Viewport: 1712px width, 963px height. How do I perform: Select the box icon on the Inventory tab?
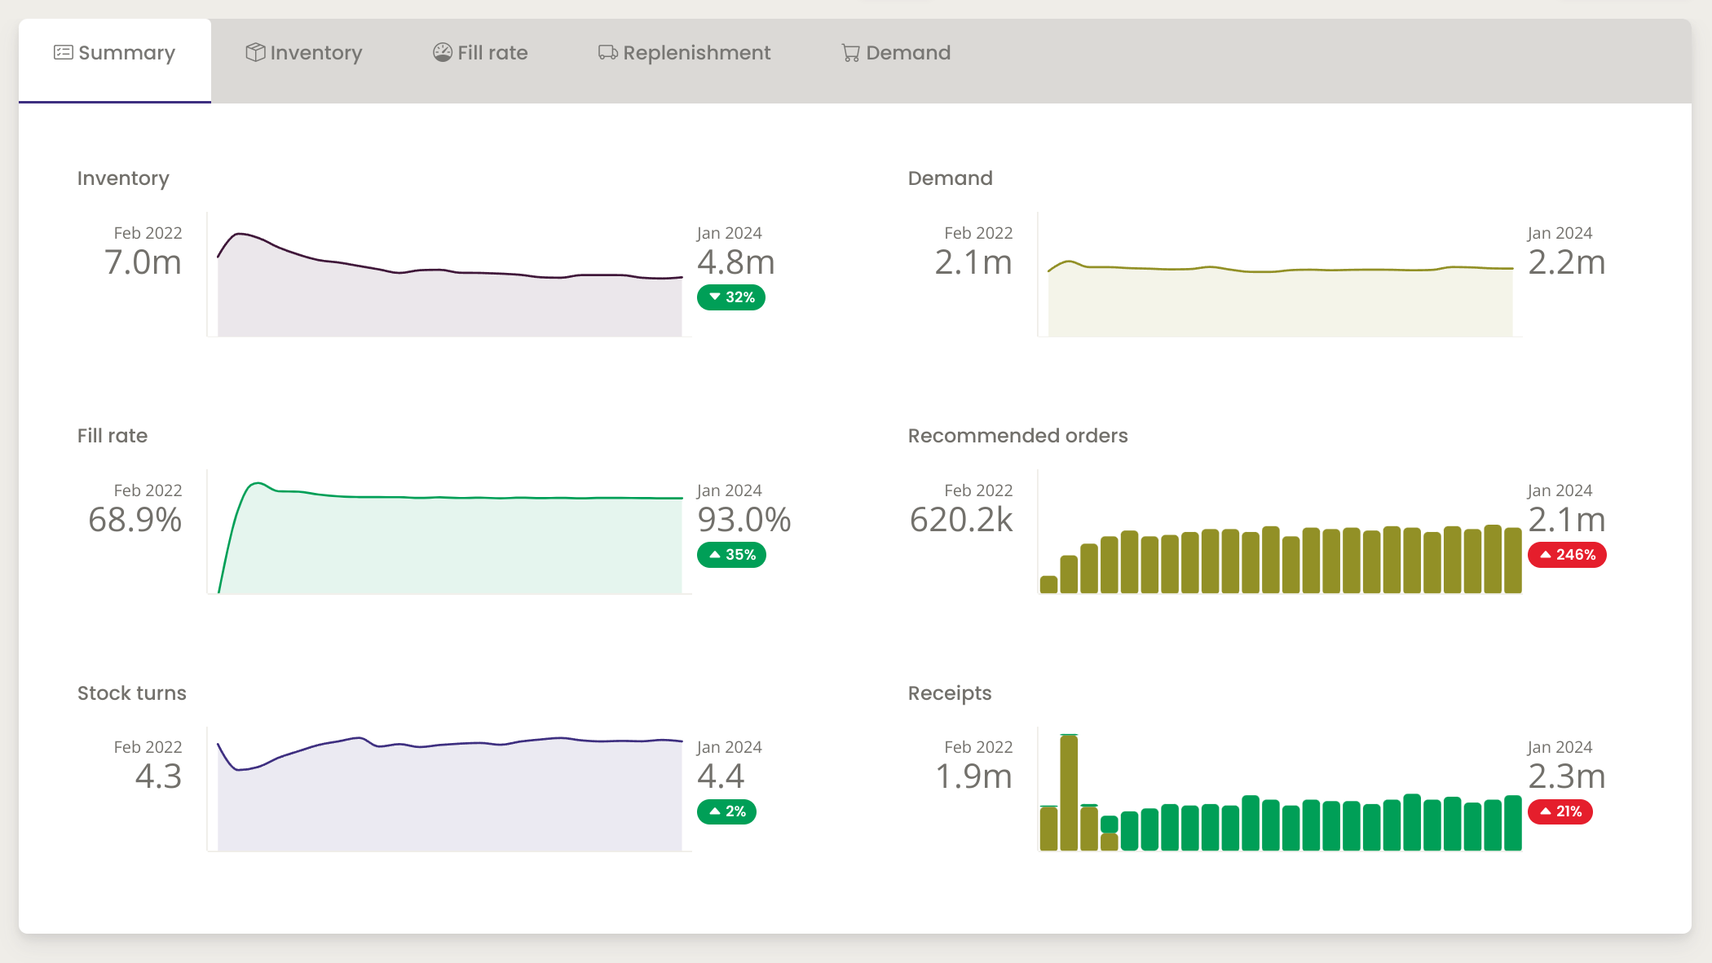click(x=255, y=52)
